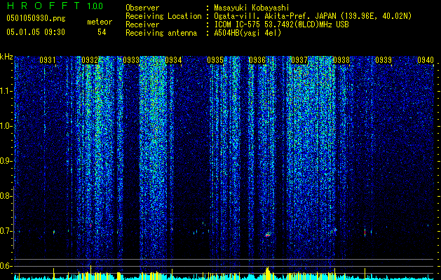Image resolution: width=441 pixels, height=280 pixels.
Task: Select the filename 0501050930.png
Action: [36, 18]
